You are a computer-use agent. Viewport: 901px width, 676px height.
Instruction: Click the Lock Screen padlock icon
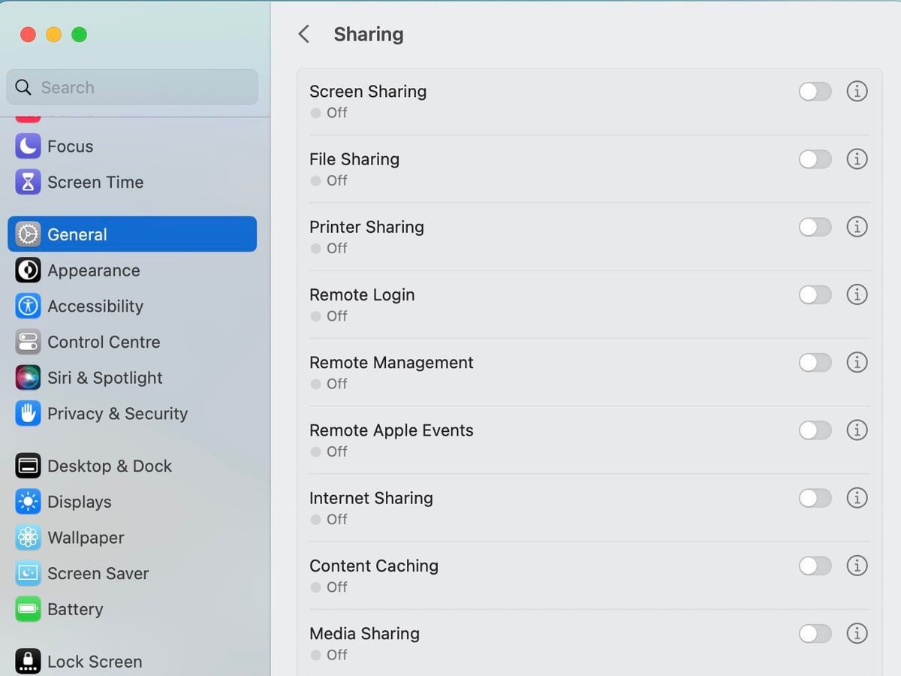click(x=28, y=662)
